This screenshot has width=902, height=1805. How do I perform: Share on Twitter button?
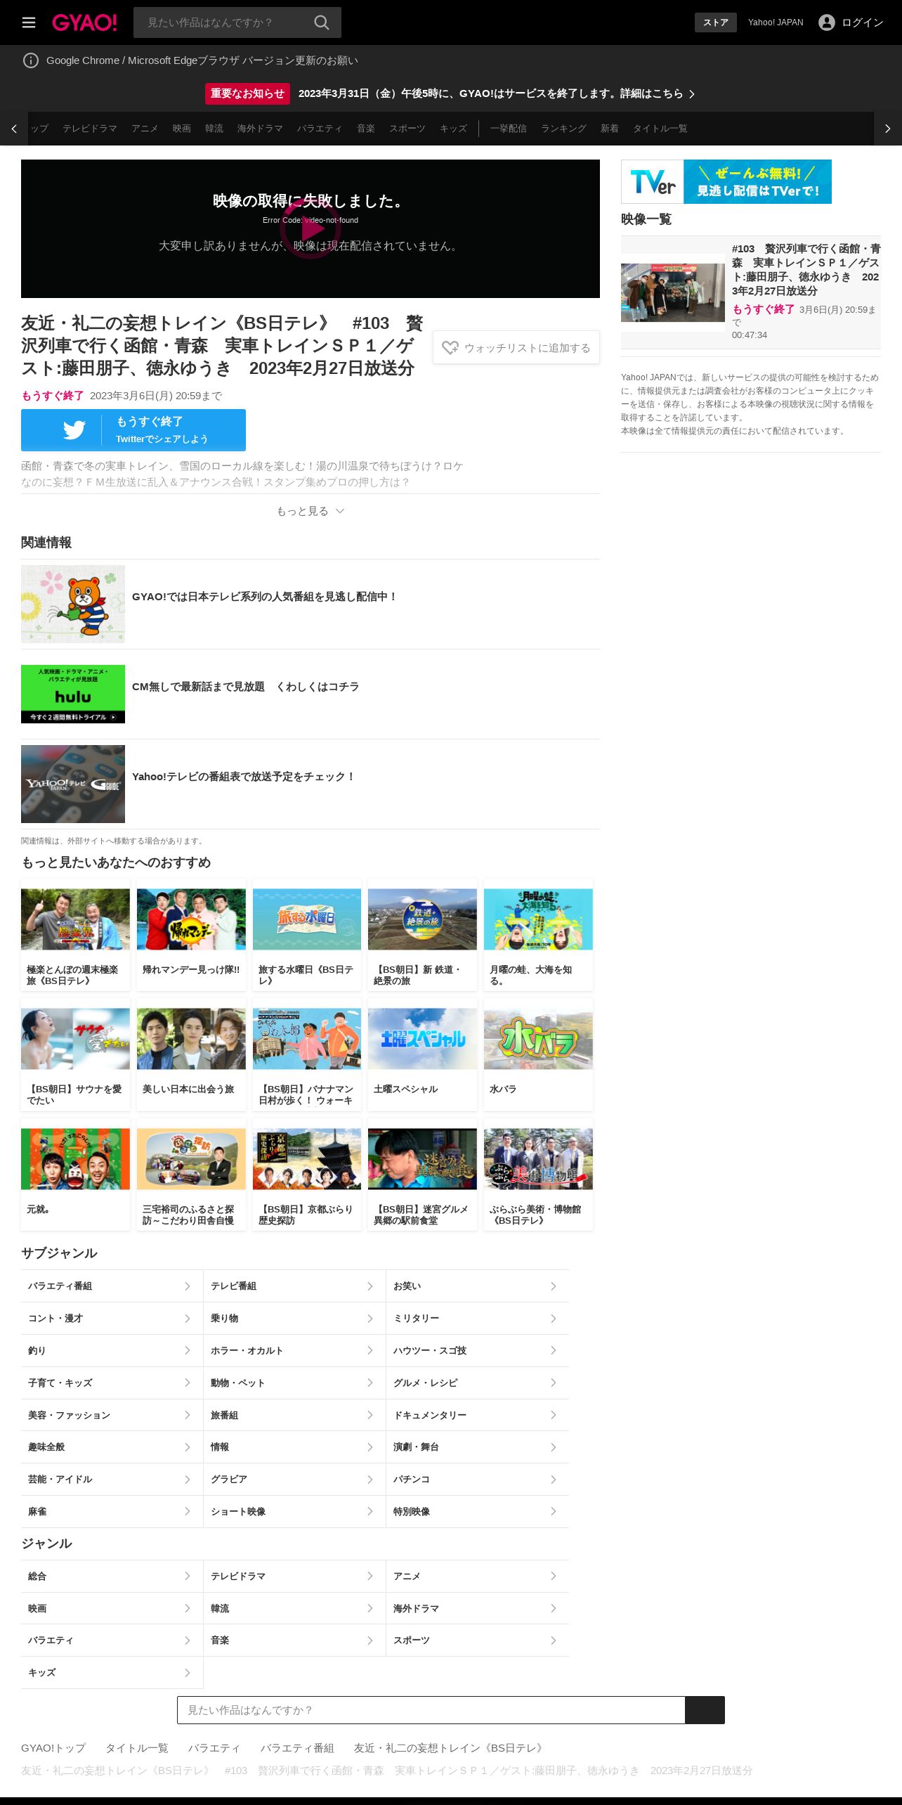[x=133, y=430]
